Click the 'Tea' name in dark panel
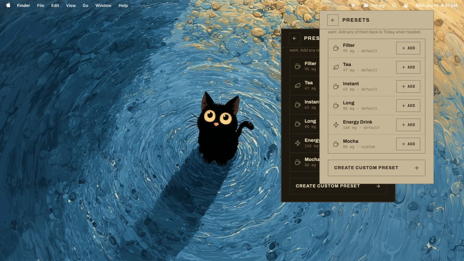The height and width of the screenshot is (261, 464). 309,83
